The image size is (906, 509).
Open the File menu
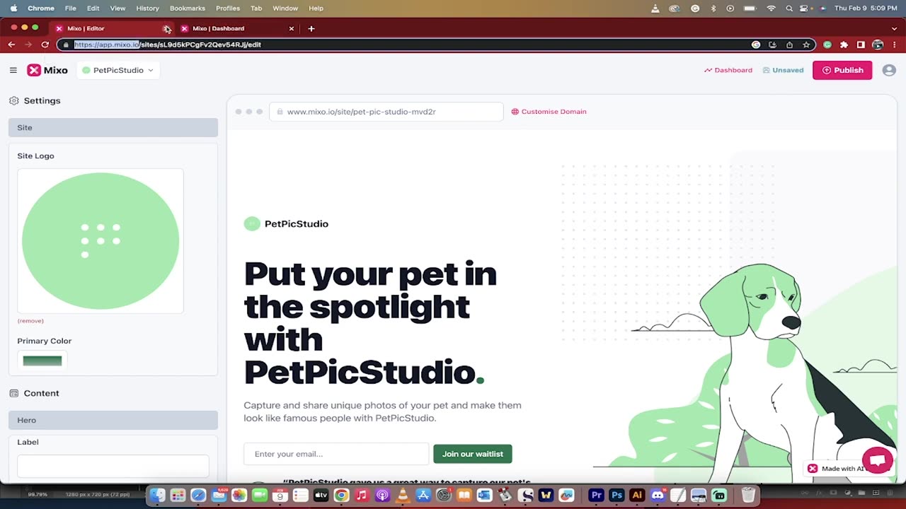(71, 8)
